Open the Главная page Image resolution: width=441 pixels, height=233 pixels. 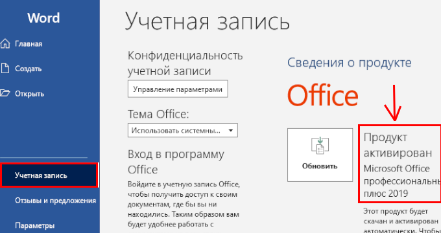(29, 44)
